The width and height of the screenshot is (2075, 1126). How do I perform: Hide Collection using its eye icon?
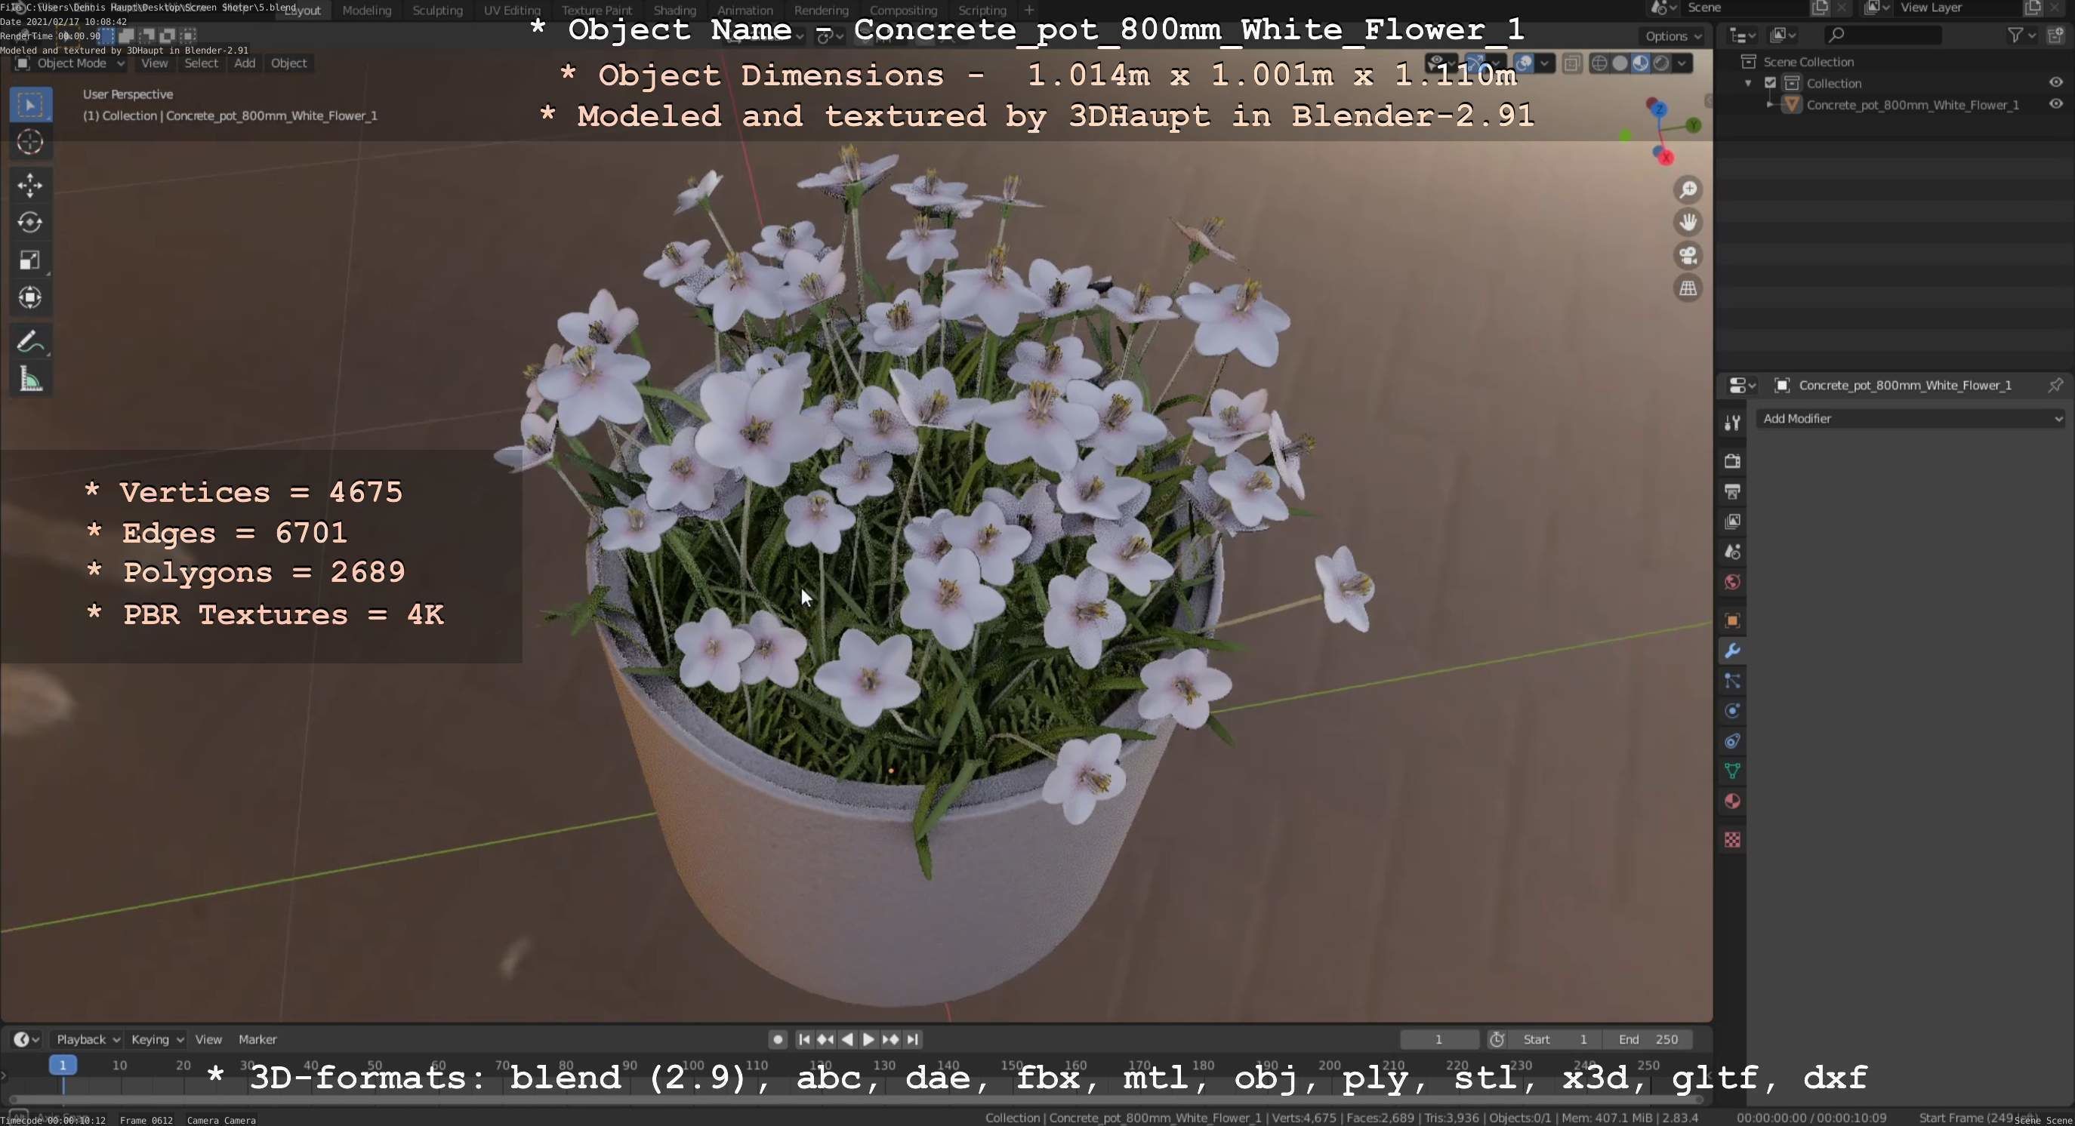point(2055,83)
